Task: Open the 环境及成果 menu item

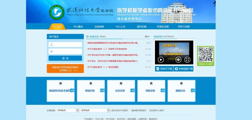Action: [163, 27]
